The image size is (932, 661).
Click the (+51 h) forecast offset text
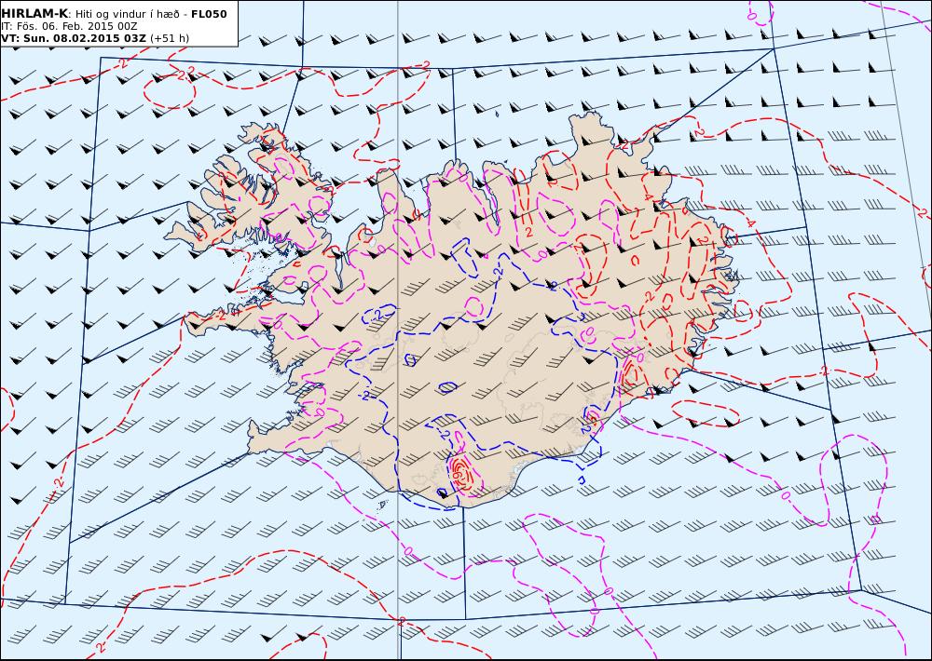point(170,38)
